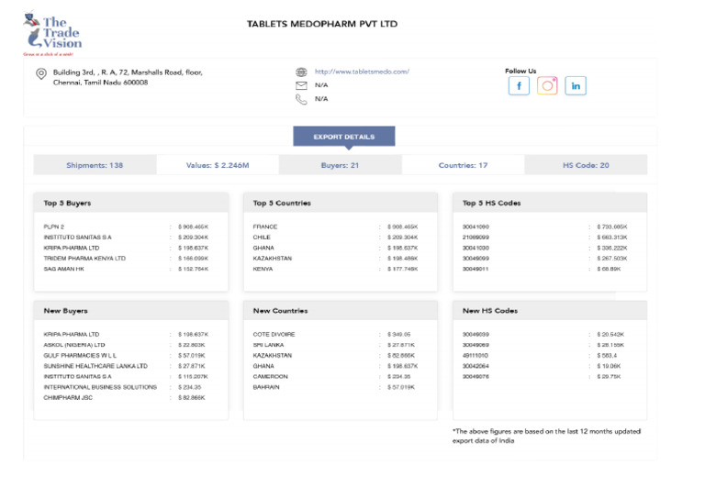Click FRANCE in Top 5 Countries
Viewport: 705px width, 498px height.
265,227
